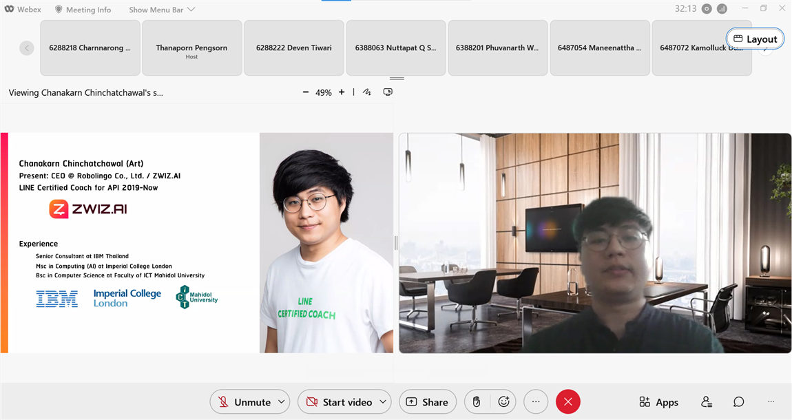Click the annotate pen icon

(367, 92)
